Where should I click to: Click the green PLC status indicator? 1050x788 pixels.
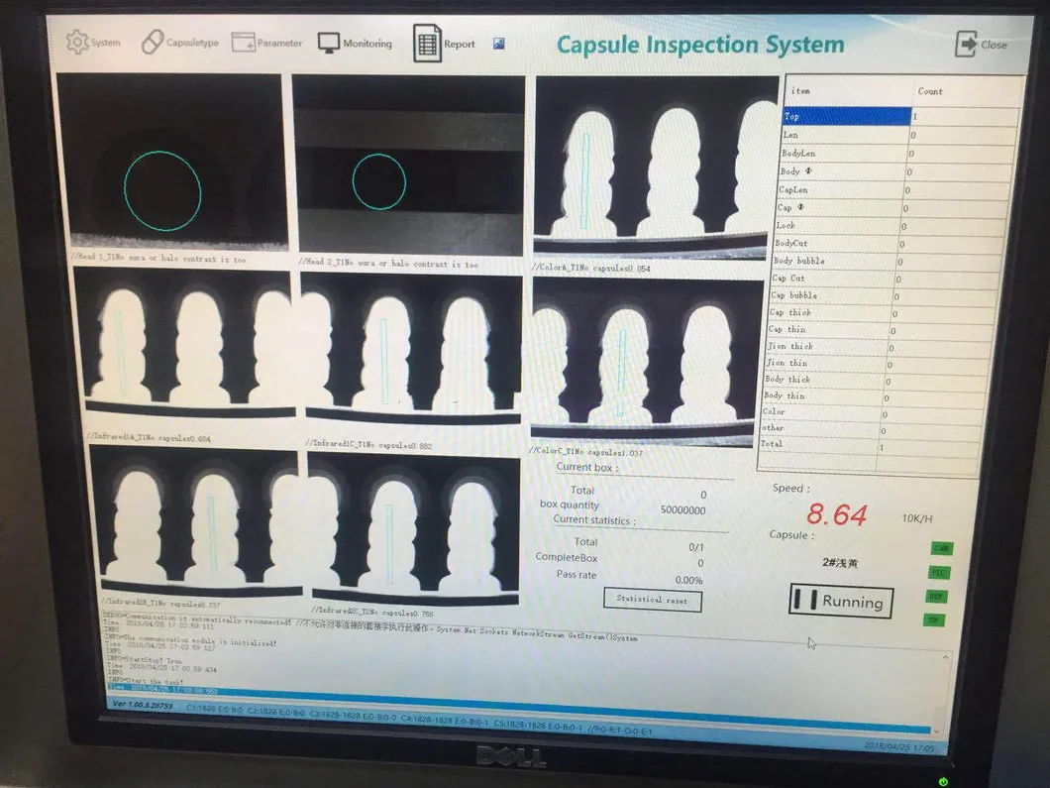click(x=937, y=572)
